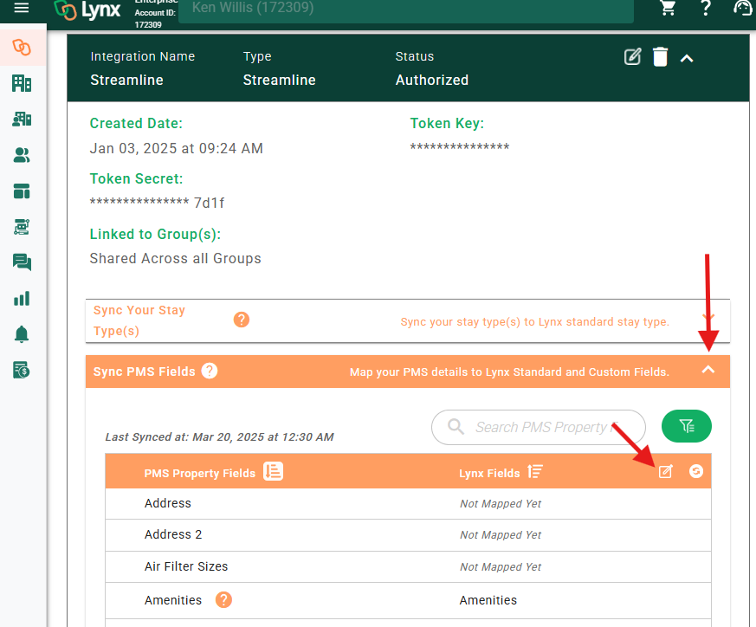Collapse the Streamline integration panel
This screenshot has height=627, width=756.
click(x=687, y=59)
